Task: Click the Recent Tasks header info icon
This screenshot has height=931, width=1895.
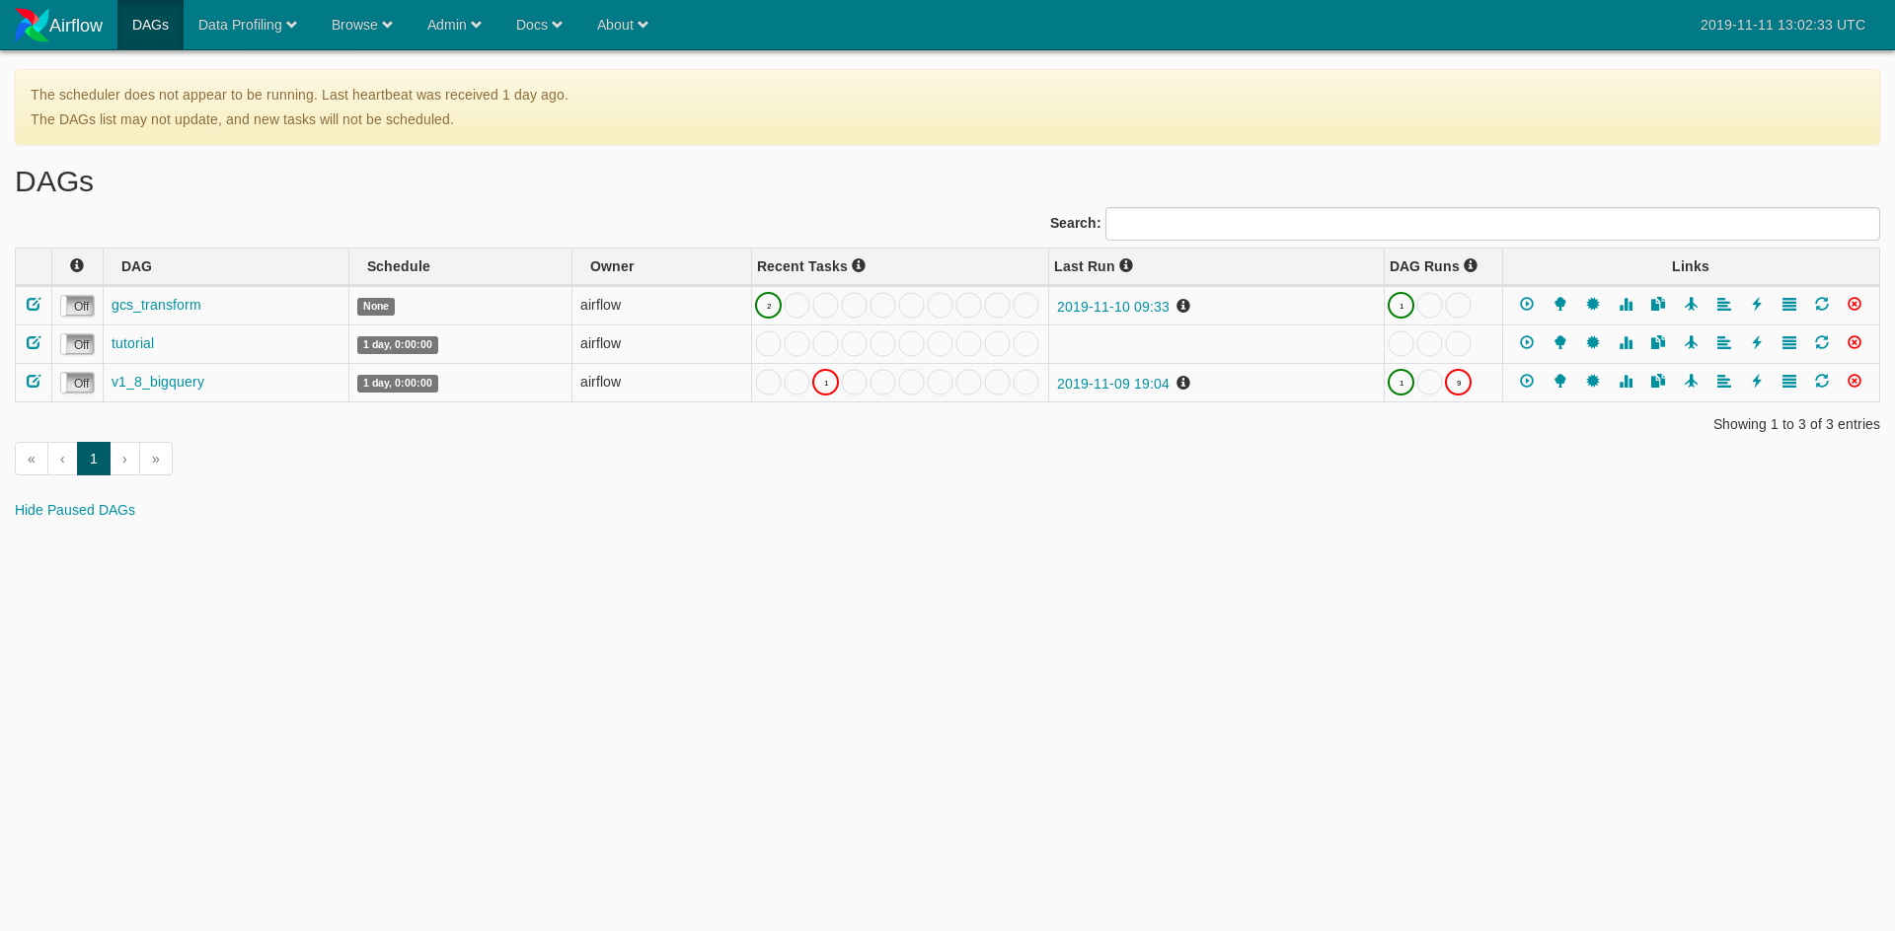Action: pos(859,266)
